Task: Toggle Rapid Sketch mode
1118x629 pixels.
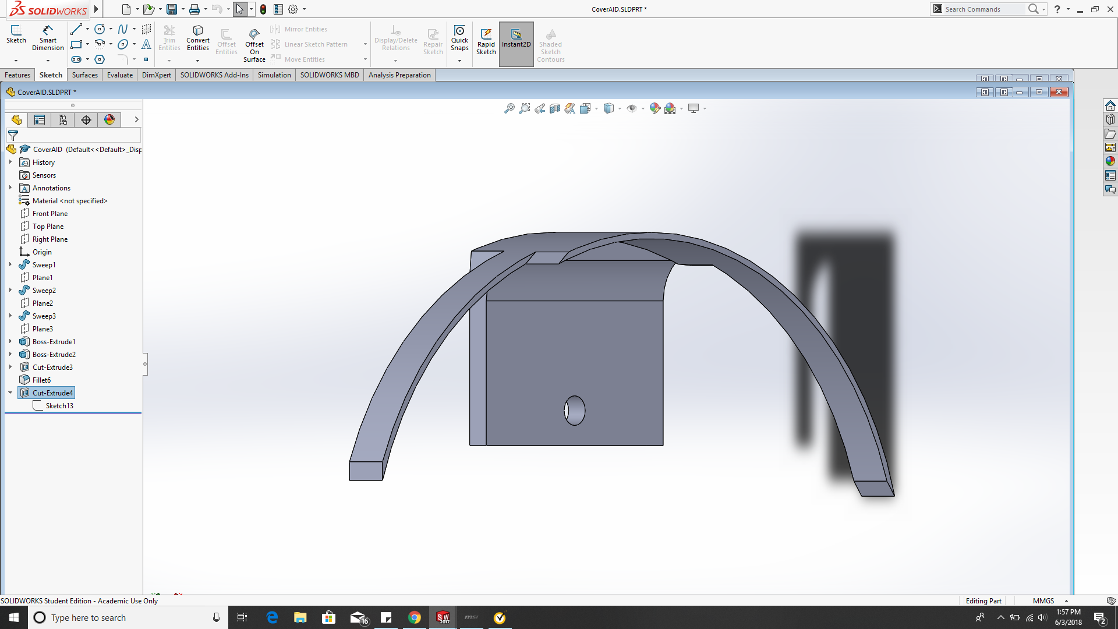Action: (486, 42)
